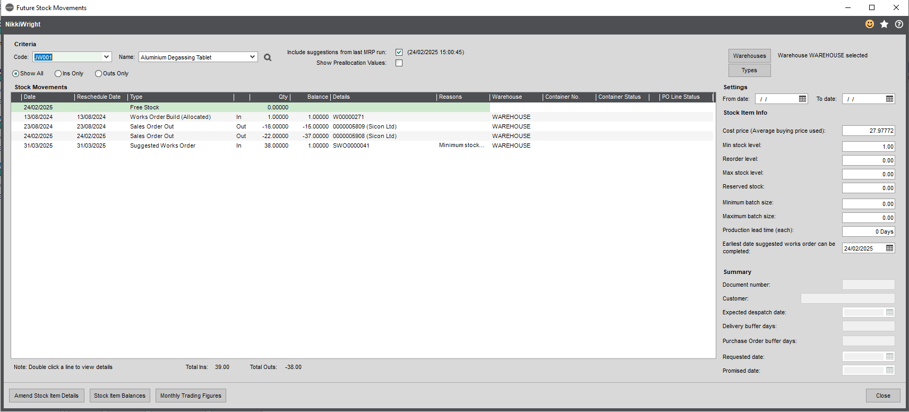Click the search magnifier icon beside Name
The width and height of the screenshot is (909, 412).
(x=268, y=57)
